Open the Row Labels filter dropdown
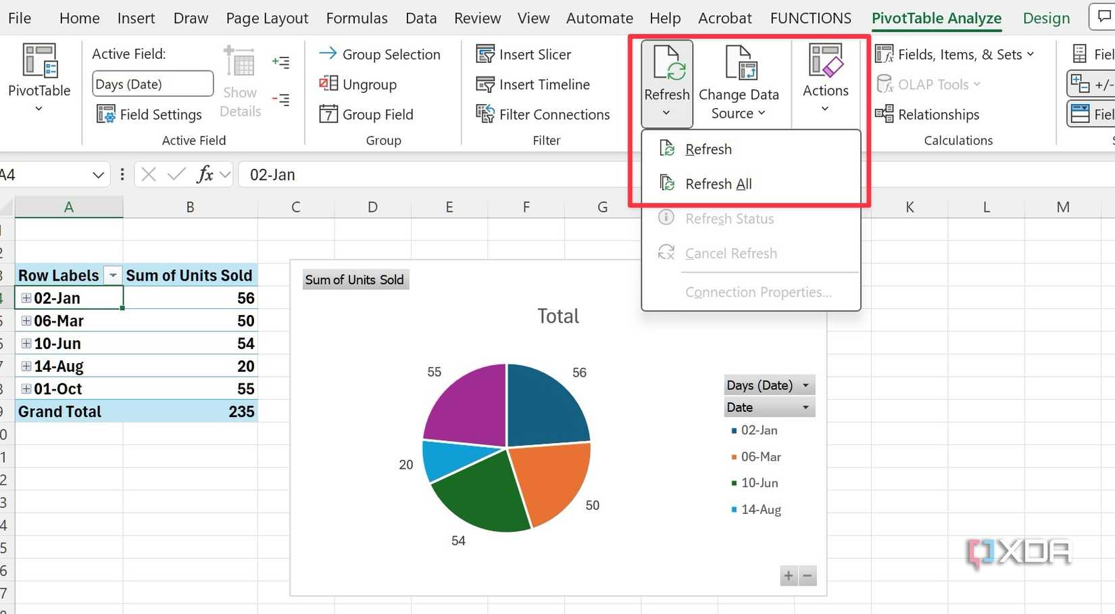This screenshot has width=1115, height=614. coord(113,275)
